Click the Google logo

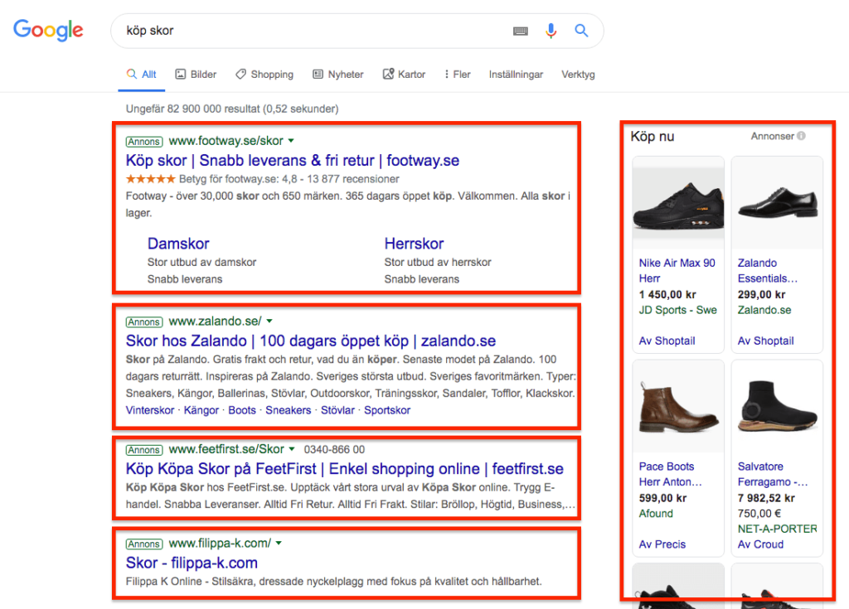click(x=48, y=31)
